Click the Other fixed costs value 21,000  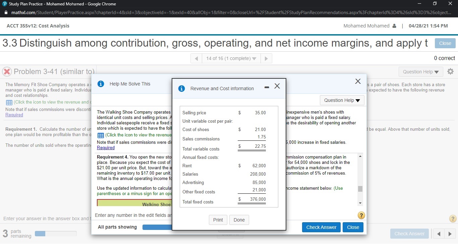[259, 190]
